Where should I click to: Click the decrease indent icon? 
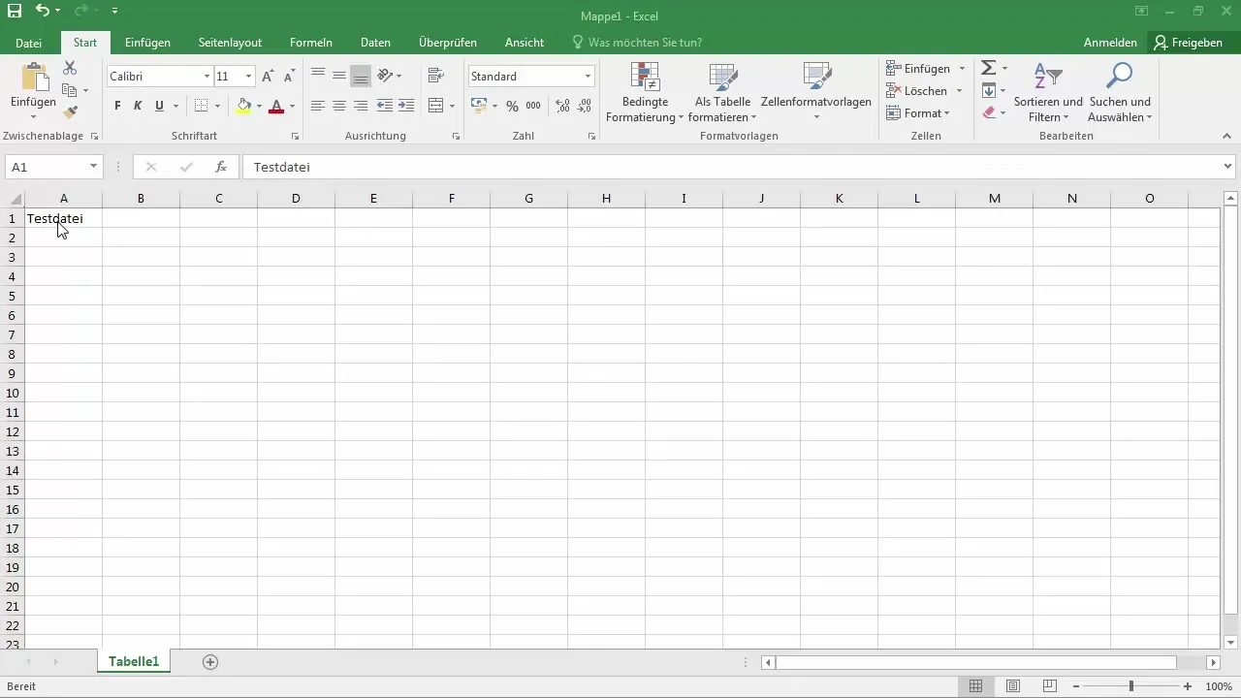tap(385, 106)
